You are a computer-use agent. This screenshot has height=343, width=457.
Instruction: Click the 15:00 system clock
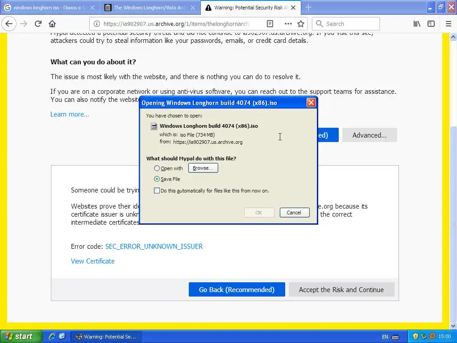pyautogui.click(x=445, y=337)
